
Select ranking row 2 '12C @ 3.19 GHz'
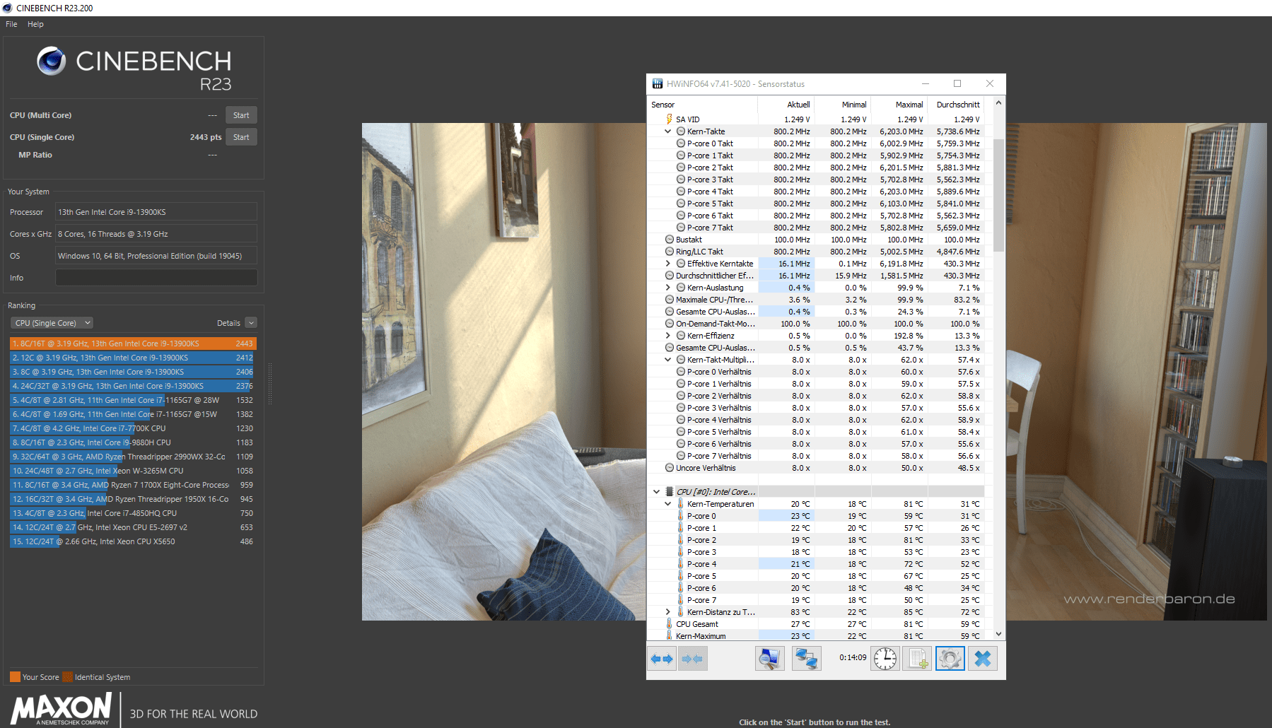pyautogui.click(x=133, y=358)
